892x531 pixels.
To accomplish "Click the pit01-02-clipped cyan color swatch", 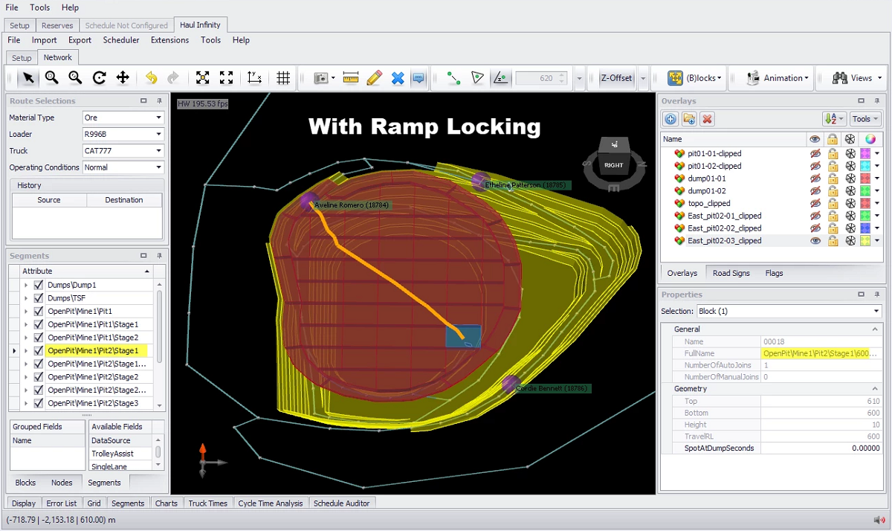I will tap(865, 166).
